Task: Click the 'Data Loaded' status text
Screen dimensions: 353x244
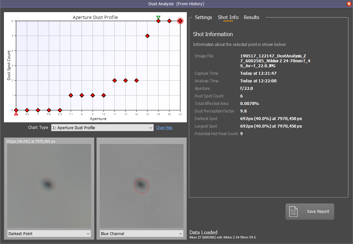Action: coord(203,232)
